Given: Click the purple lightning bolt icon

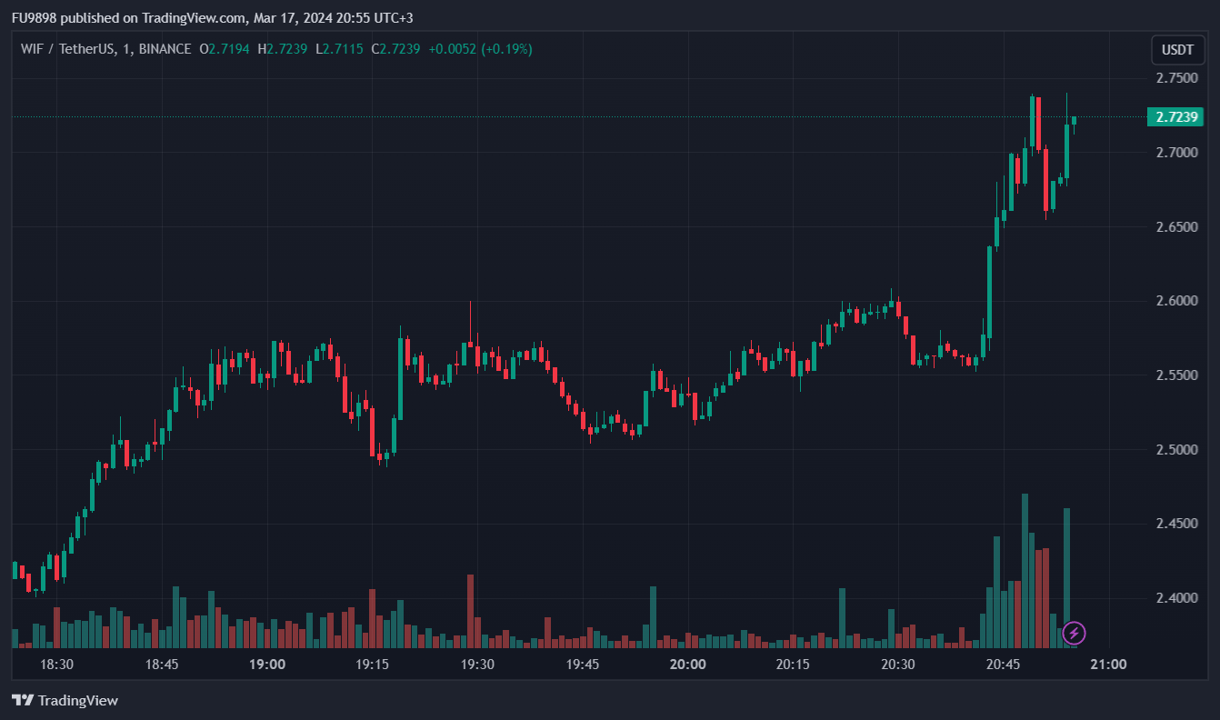Looking at the screenshot, I should click(1074, 633).
